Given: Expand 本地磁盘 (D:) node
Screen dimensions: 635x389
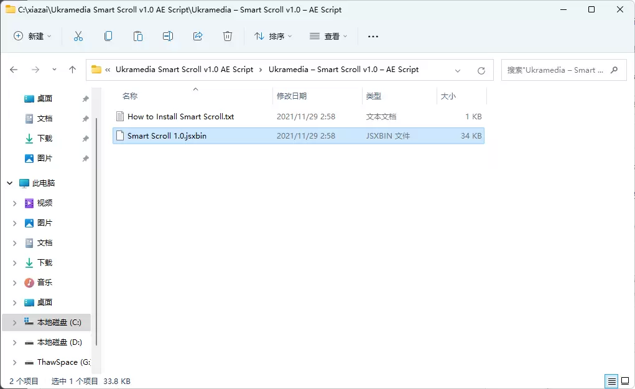Looking at the screenshot, I should point(14,342).
